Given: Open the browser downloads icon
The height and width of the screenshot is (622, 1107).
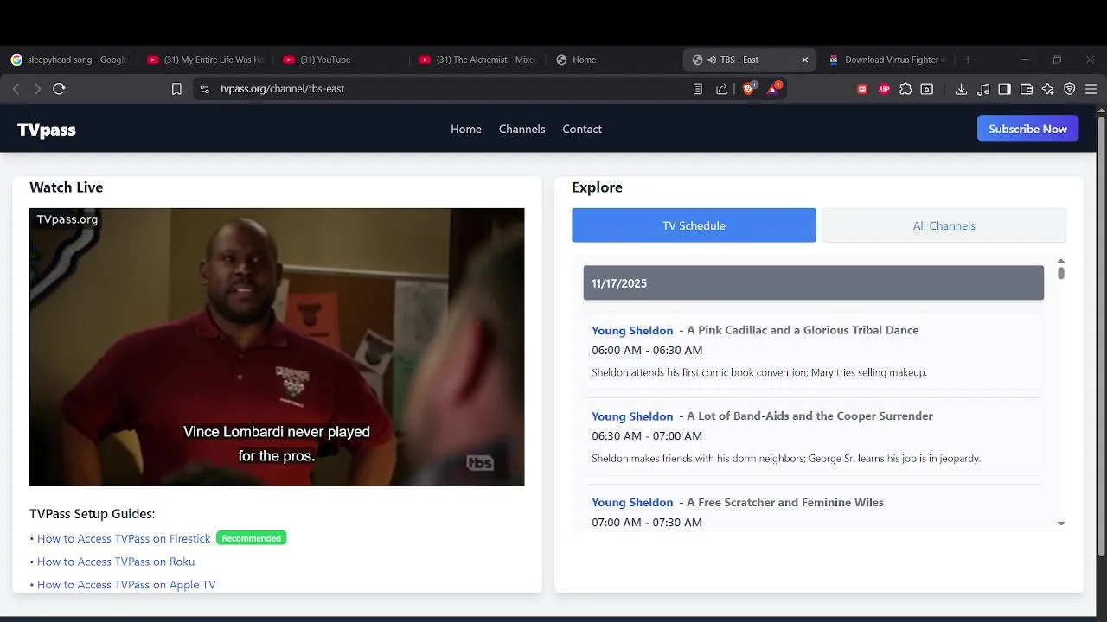Looking at the screenshot, I should click(x=961, y=88).
